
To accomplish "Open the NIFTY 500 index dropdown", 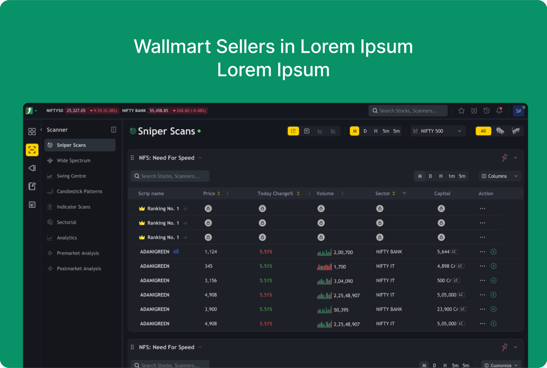I will click(438, 131).
